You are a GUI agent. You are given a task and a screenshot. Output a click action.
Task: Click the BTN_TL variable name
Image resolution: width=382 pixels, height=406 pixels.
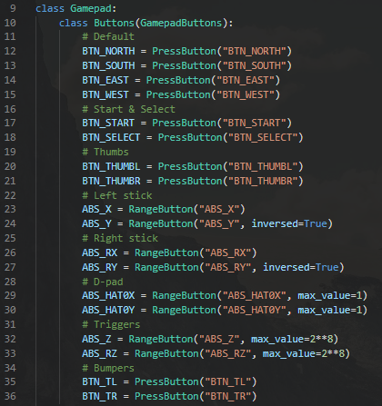(99, 381)
